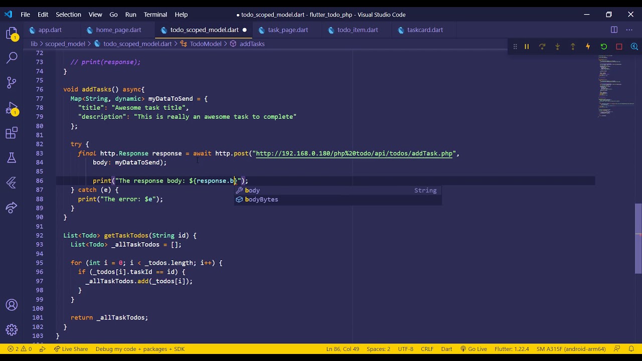Grab the debug toolbar drag handle
This screenshot has width=642, height=361.
click(515, 47)
